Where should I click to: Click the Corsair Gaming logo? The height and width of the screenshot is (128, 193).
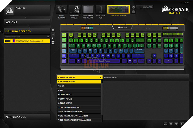tap(175, 10)
